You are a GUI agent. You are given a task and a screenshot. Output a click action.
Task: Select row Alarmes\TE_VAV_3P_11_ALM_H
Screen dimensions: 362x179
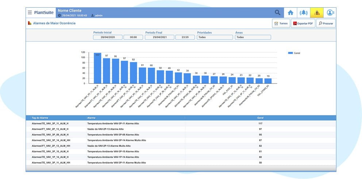pyautogui.click(x=181, y=124)
